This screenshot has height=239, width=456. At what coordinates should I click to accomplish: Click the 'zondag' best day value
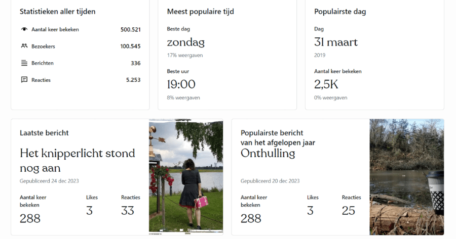pos(185,42)
